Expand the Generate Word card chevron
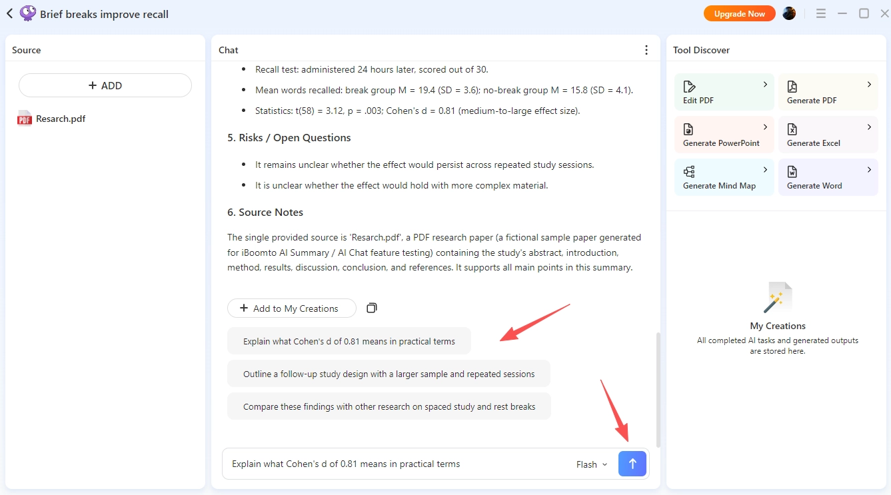This screenshot has height=495, width=891. (869, 170)
